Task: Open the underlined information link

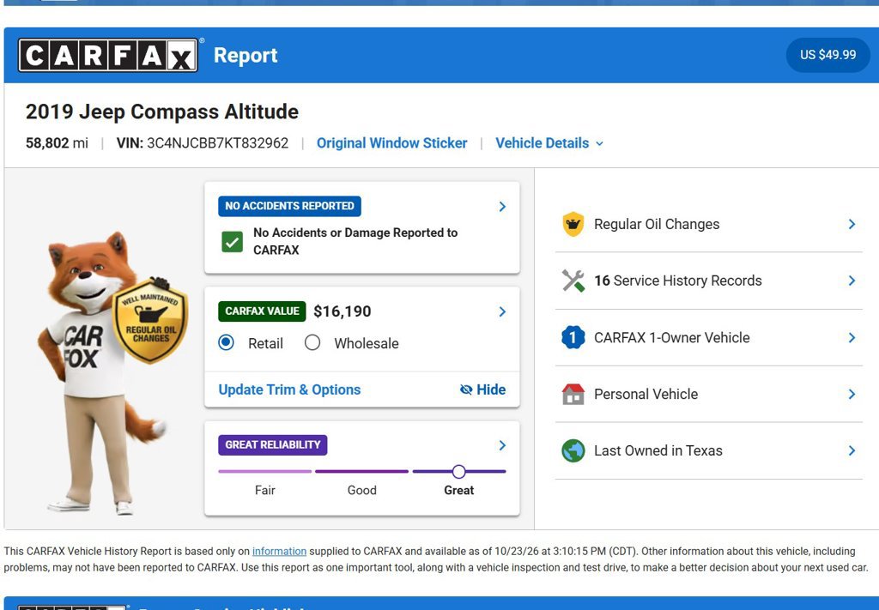Action: tap(279, 551)
